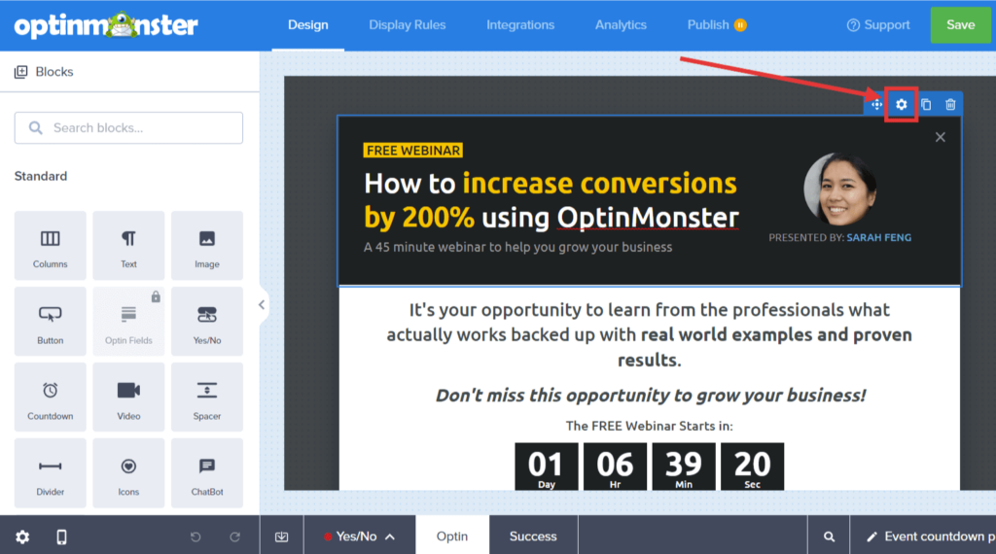996x554 pixels.
Task: Open the Support link
Action: (x=878, y=24)
